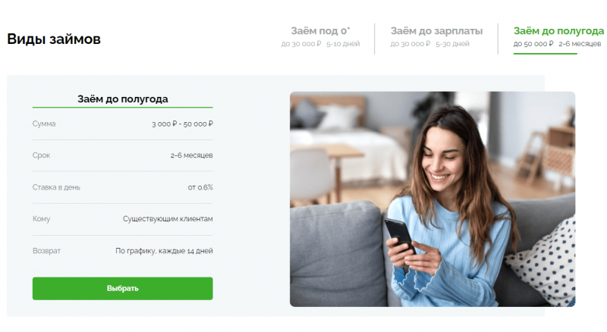Click the 2-6 месяцев value in the card
This screenshot has width=607, height=332.
pyautogui.click(x=192, y=155)
